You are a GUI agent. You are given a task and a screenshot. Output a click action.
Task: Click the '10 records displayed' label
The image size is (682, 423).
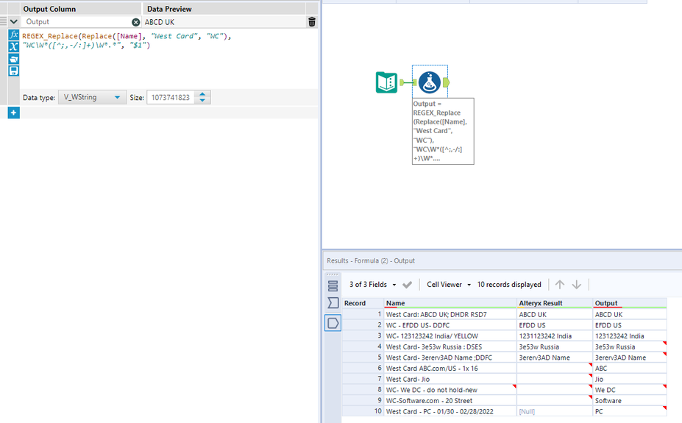tap(509, 285)
